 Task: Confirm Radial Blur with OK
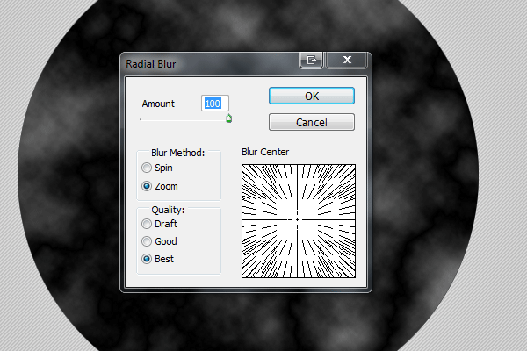[x=312, y=96]
